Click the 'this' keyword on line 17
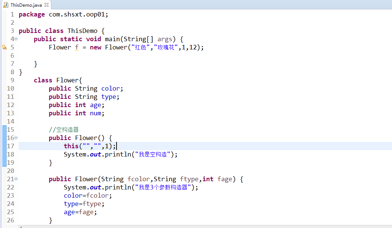The height and width of the screenshot is (228, 392). tap(71, 146)
